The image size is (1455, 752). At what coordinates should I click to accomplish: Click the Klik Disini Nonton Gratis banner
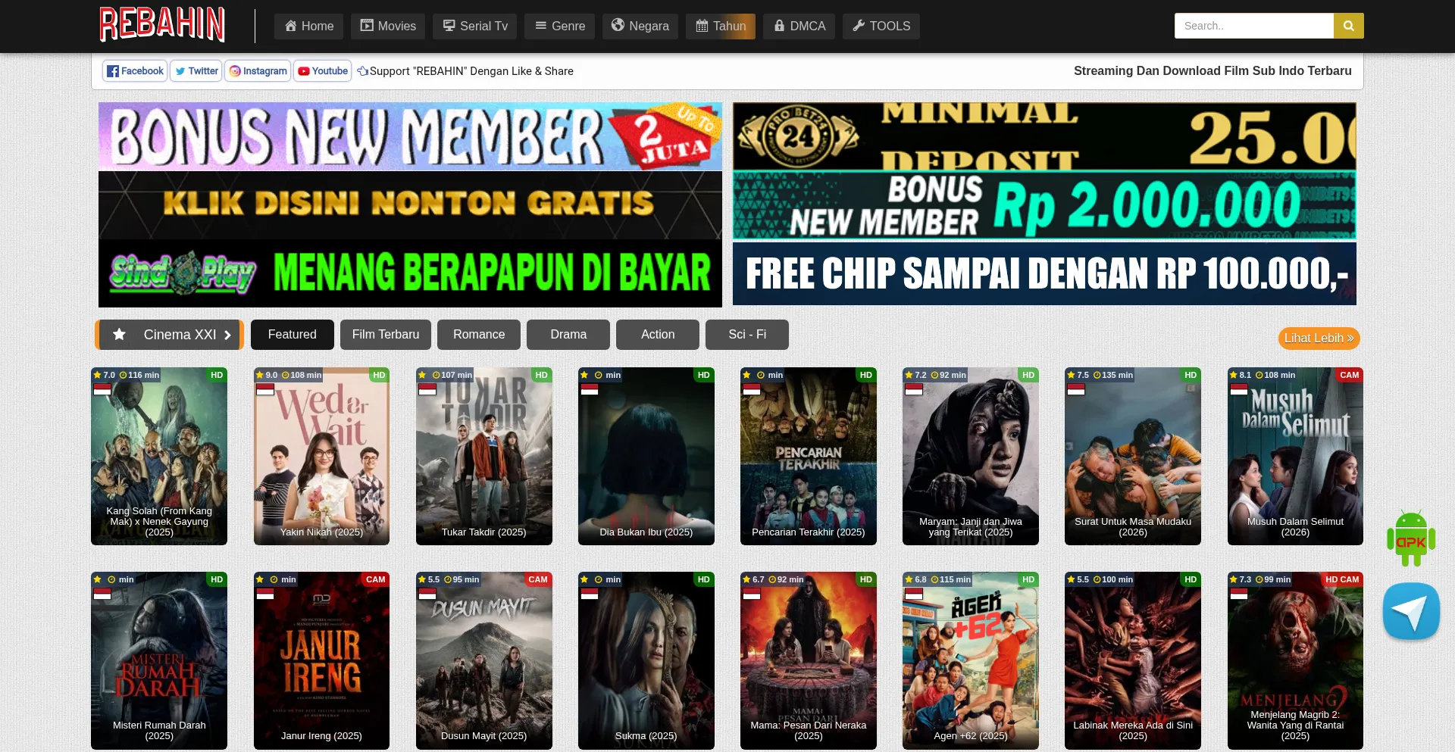[x=410, y=205]
